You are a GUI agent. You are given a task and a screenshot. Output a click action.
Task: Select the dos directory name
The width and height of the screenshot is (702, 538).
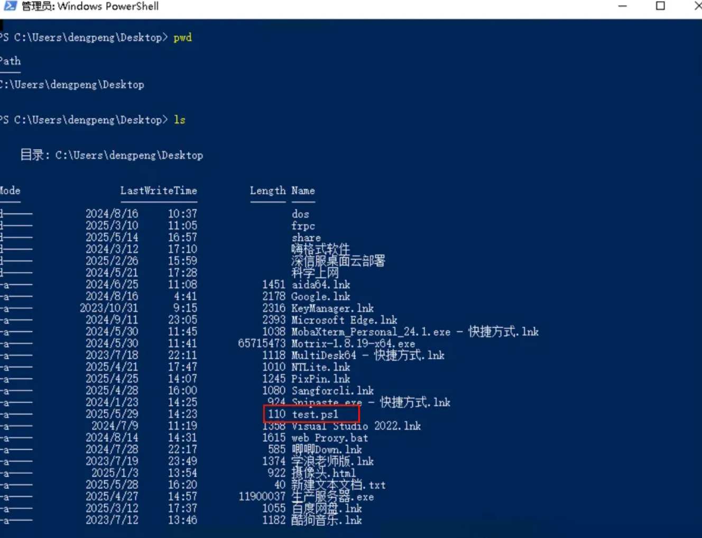pos(300,214)
